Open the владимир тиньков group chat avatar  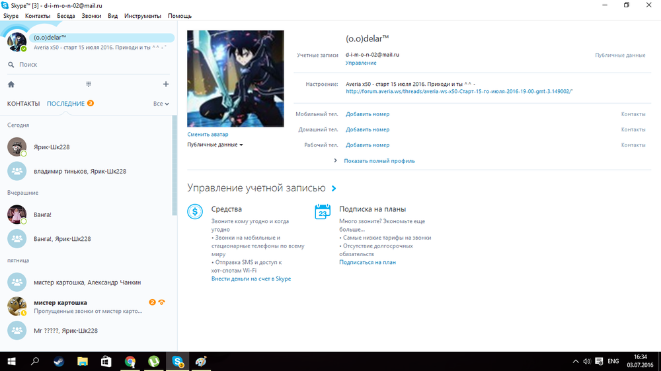(17, 171)
